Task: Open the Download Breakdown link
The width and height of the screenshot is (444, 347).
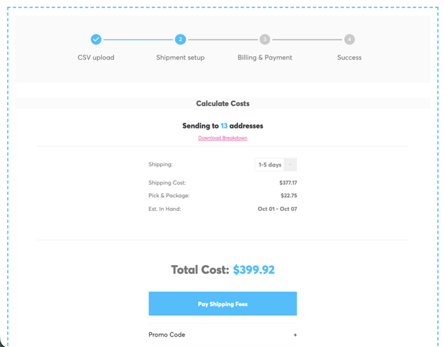Action: point(223,138)
